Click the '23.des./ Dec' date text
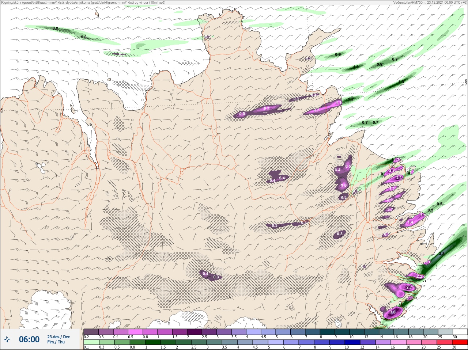The height and width of the screenshot is (350, 468). pyautogui.click(x=58, y=337)
